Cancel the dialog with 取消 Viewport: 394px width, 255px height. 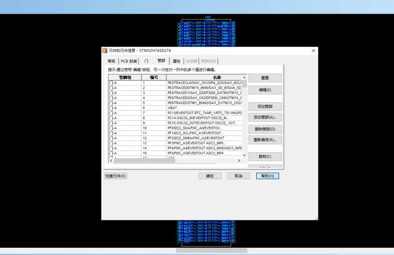coord(239,176)
